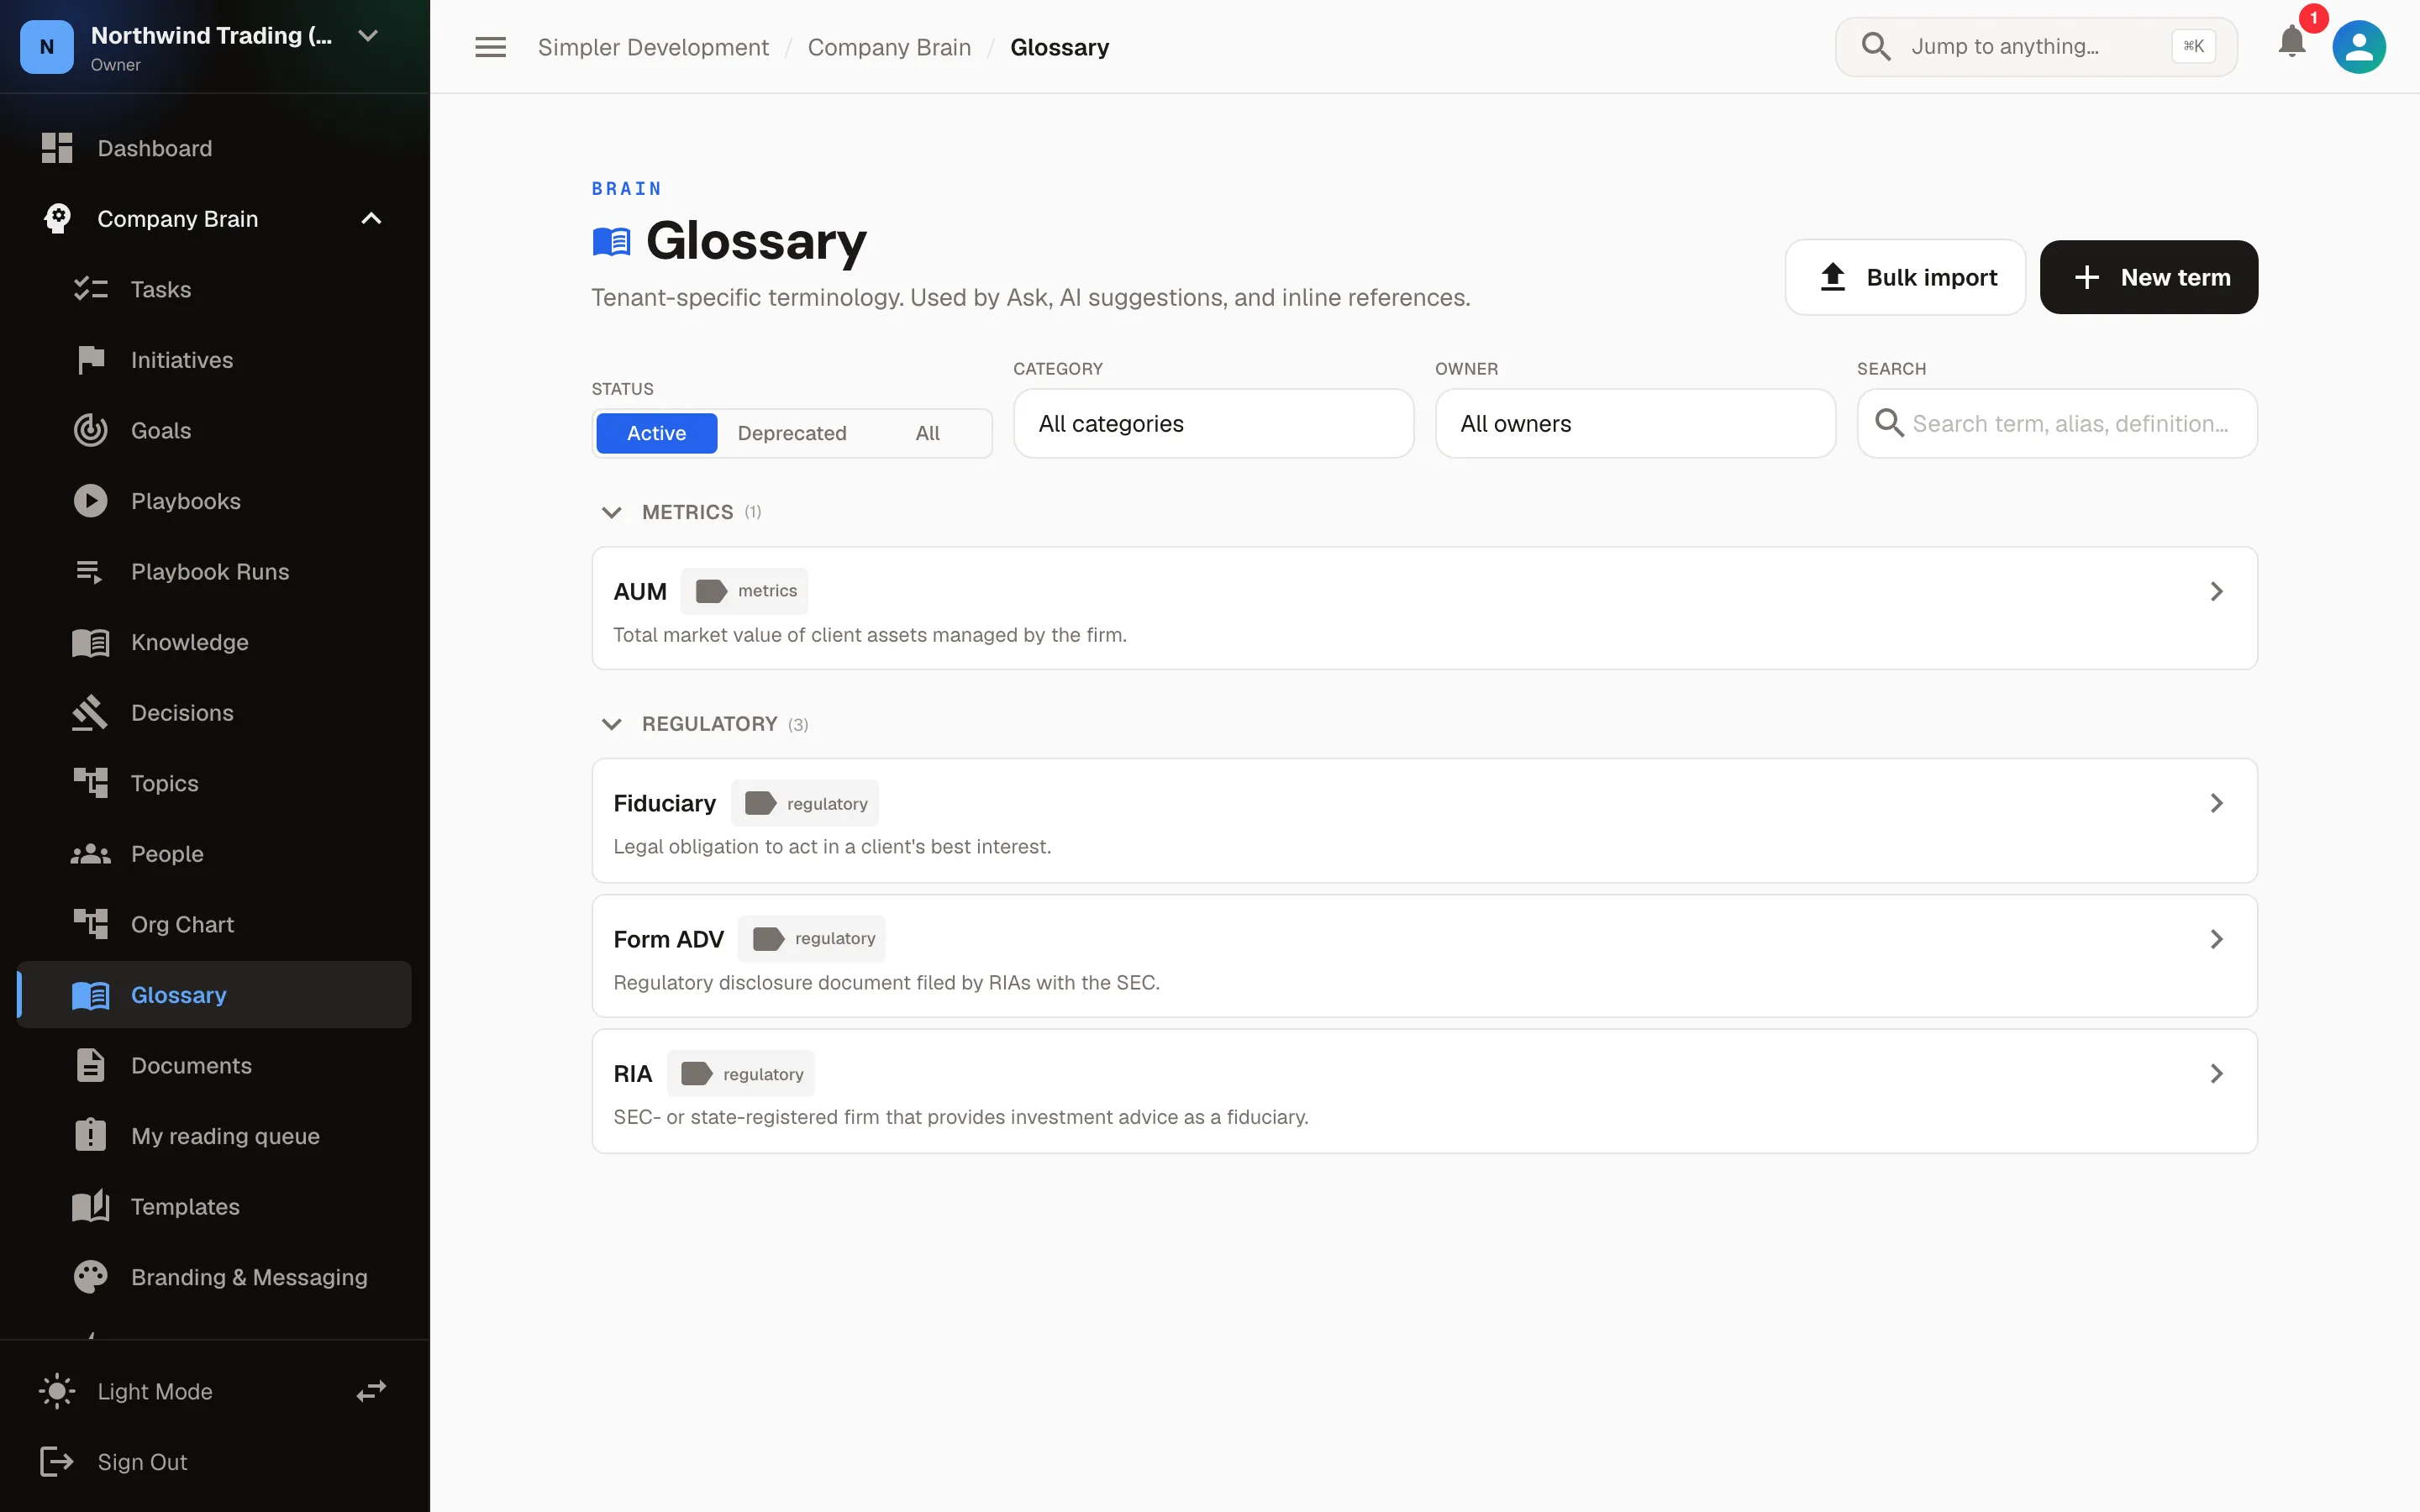
Task: Open Decisions via its gavel icon
Action: point(91,713)
